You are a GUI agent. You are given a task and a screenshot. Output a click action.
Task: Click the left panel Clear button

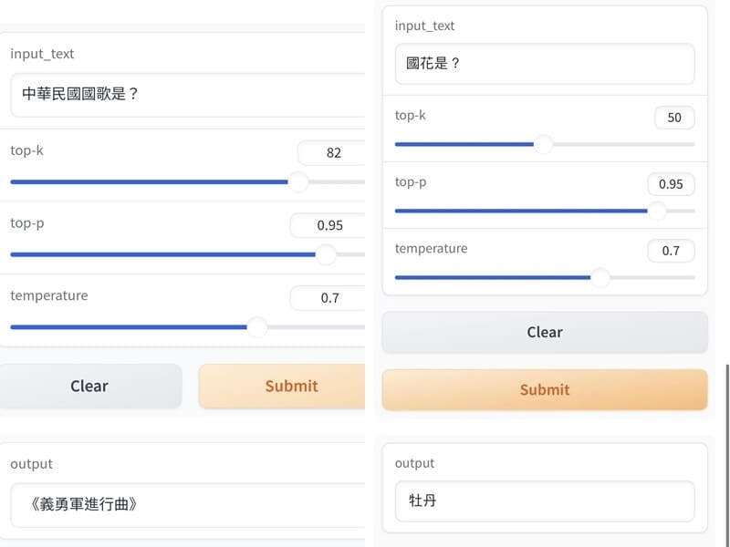(x=89, y=386)
